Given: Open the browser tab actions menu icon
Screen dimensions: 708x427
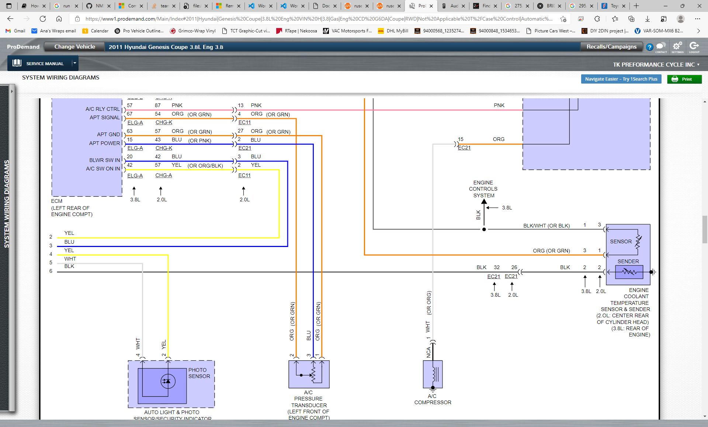Looking at the screenshot, I should coord(9,6).
